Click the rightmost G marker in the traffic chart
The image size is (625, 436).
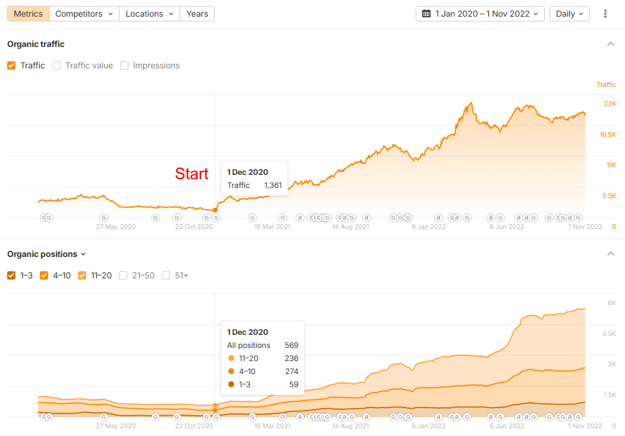pos(579,218)
